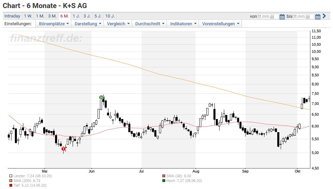Screen dimensions: 333x189
Task: Click the blue arrow to apply date range
Action: pos(324,16)
